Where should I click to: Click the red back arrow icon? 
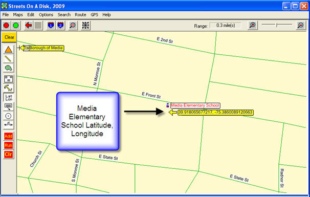pos(29,25)
